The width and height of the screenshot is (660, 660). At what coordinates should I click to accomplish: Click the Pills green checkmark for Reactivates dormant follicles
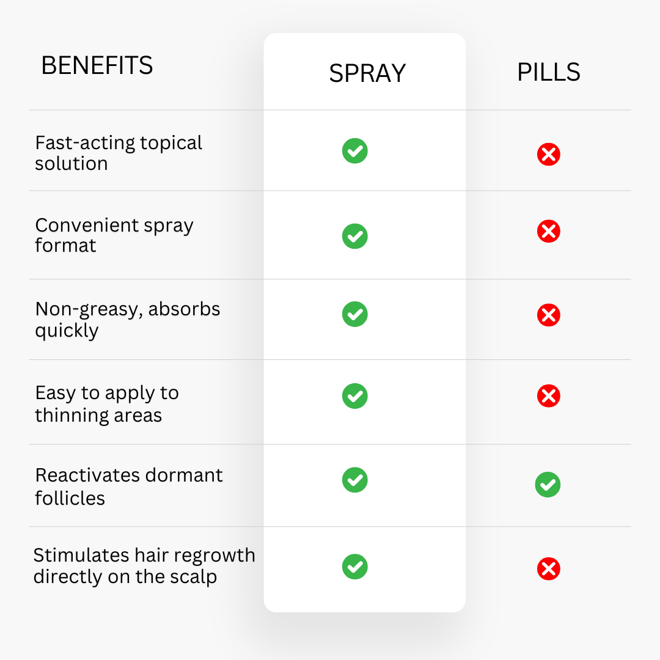[x=548, y=485]
